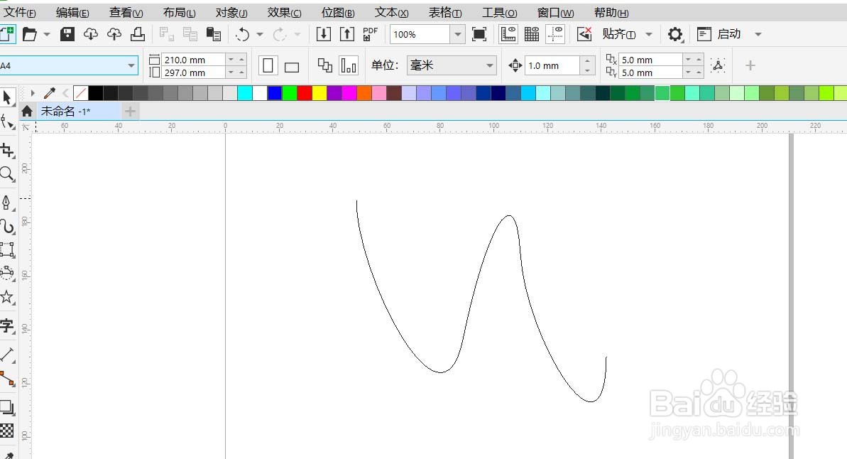
Task: Publish to PDF
Action: coord(370,34)
